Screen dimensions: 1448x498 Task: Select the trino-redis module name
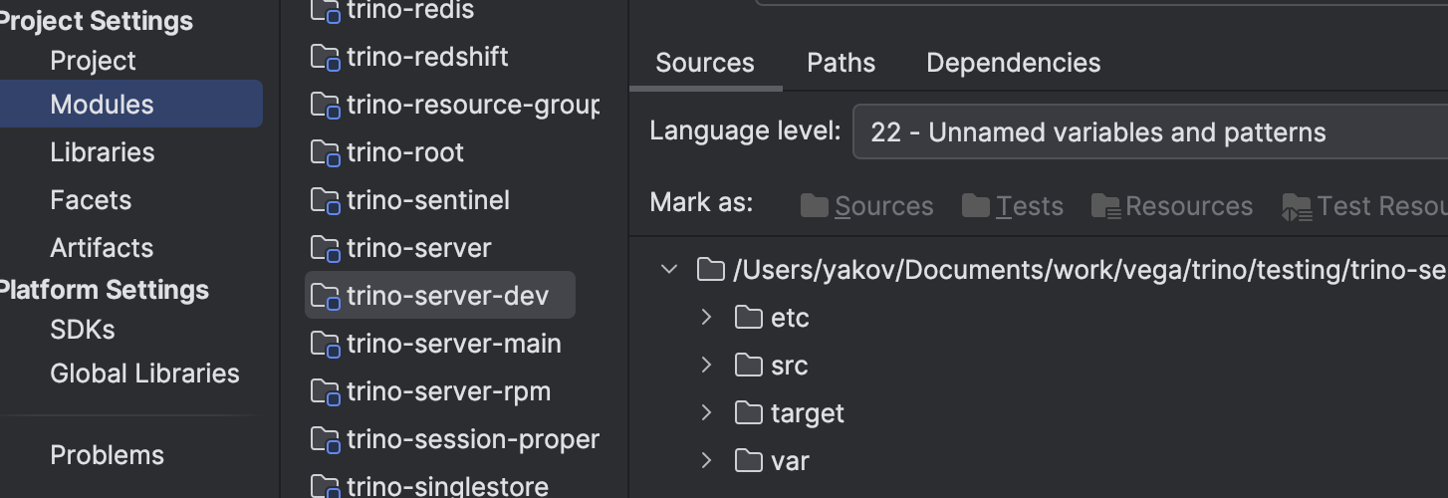tap(410, 10)
